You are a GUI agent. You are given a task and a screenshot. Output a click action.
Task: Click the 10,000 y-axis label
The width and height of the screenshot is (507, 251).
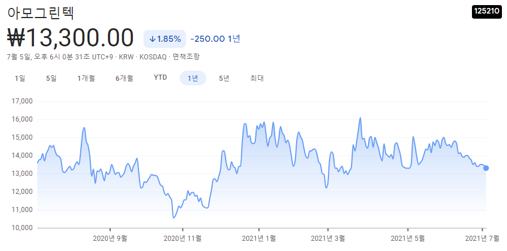[x=22, y=228]
